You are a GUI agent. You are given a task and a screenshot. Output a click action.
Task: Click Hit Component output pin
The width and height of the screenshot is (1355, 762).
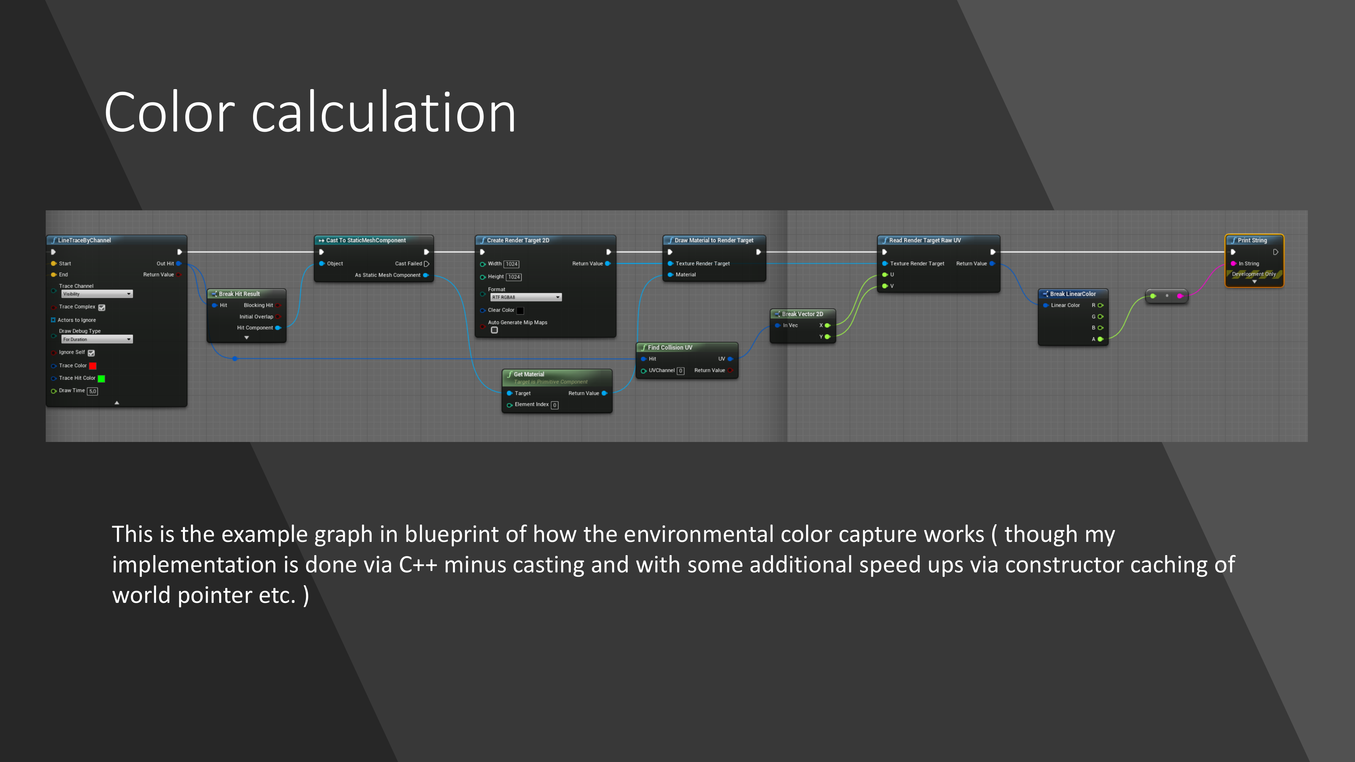coord(278,327)
